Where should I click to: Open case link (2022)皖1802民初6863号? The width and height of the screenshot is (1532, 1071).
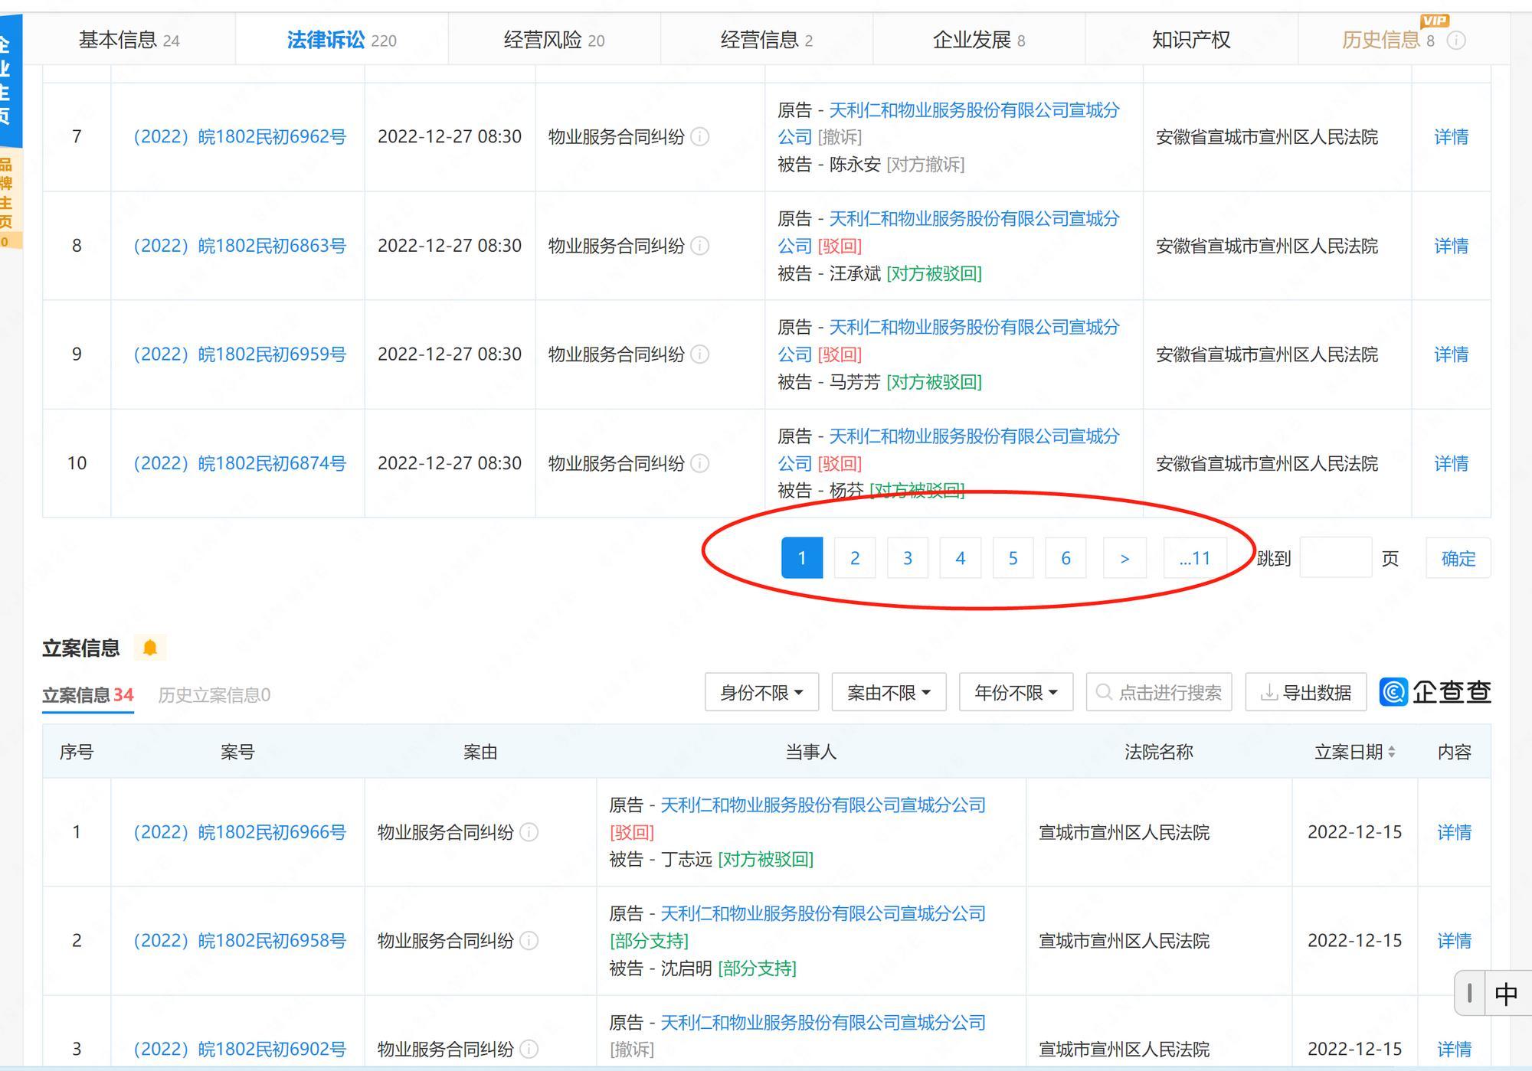tap(240, 246)
